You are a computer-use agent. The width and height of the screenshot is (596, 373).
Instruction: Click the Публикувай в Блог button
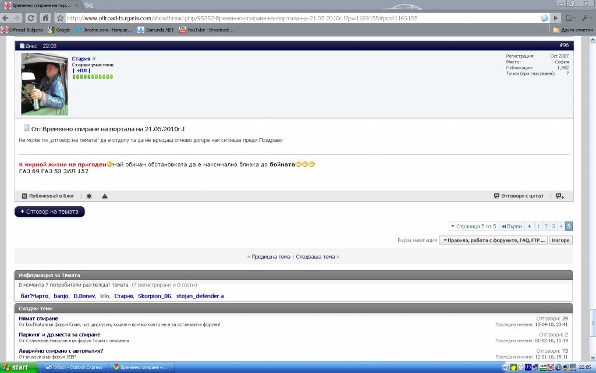(48, 196)
